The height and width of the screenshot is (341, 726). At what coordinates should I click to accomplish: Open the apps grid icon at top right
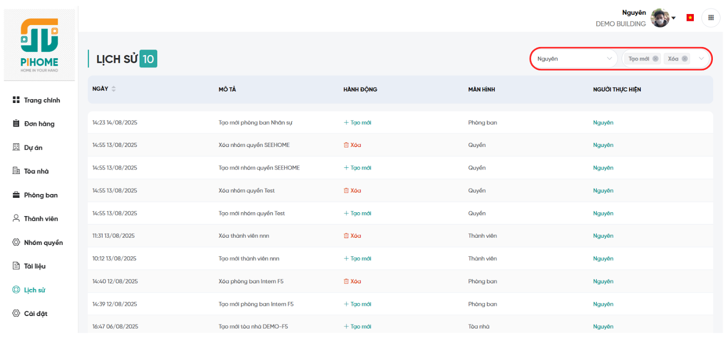711,18
